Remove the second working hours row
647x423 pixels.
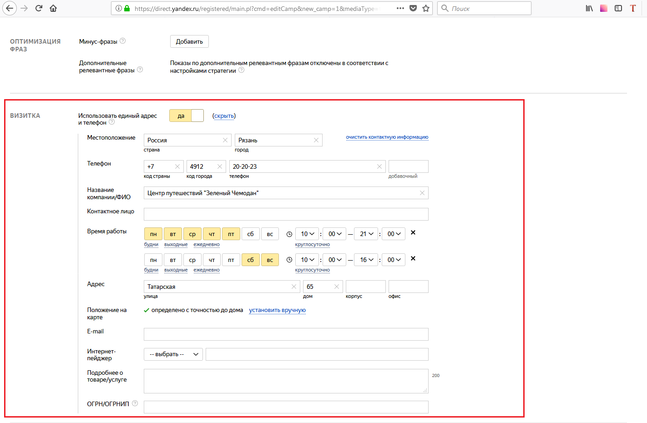[413, 258]
